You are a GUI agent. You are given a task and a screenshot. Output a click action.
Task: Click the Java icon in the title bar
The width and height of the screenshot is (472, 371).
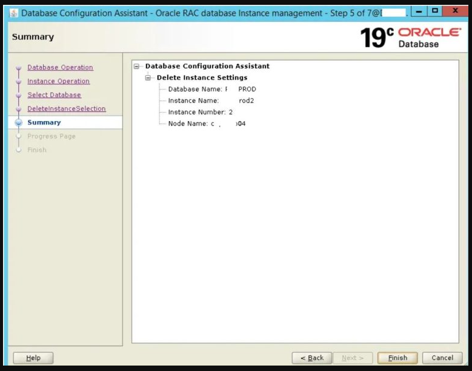13,13
